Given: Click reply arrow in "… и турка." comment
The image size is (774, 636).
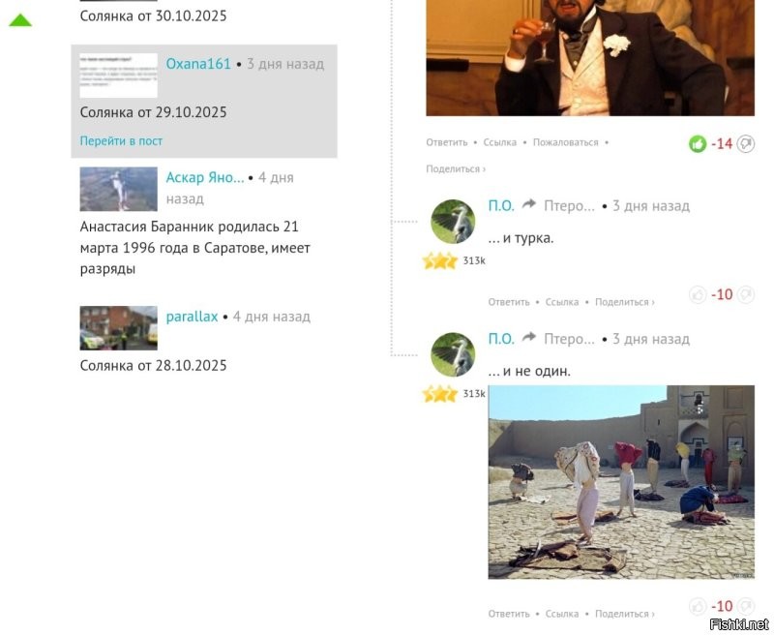Looking at the screenshot, I should click(528, 204).
